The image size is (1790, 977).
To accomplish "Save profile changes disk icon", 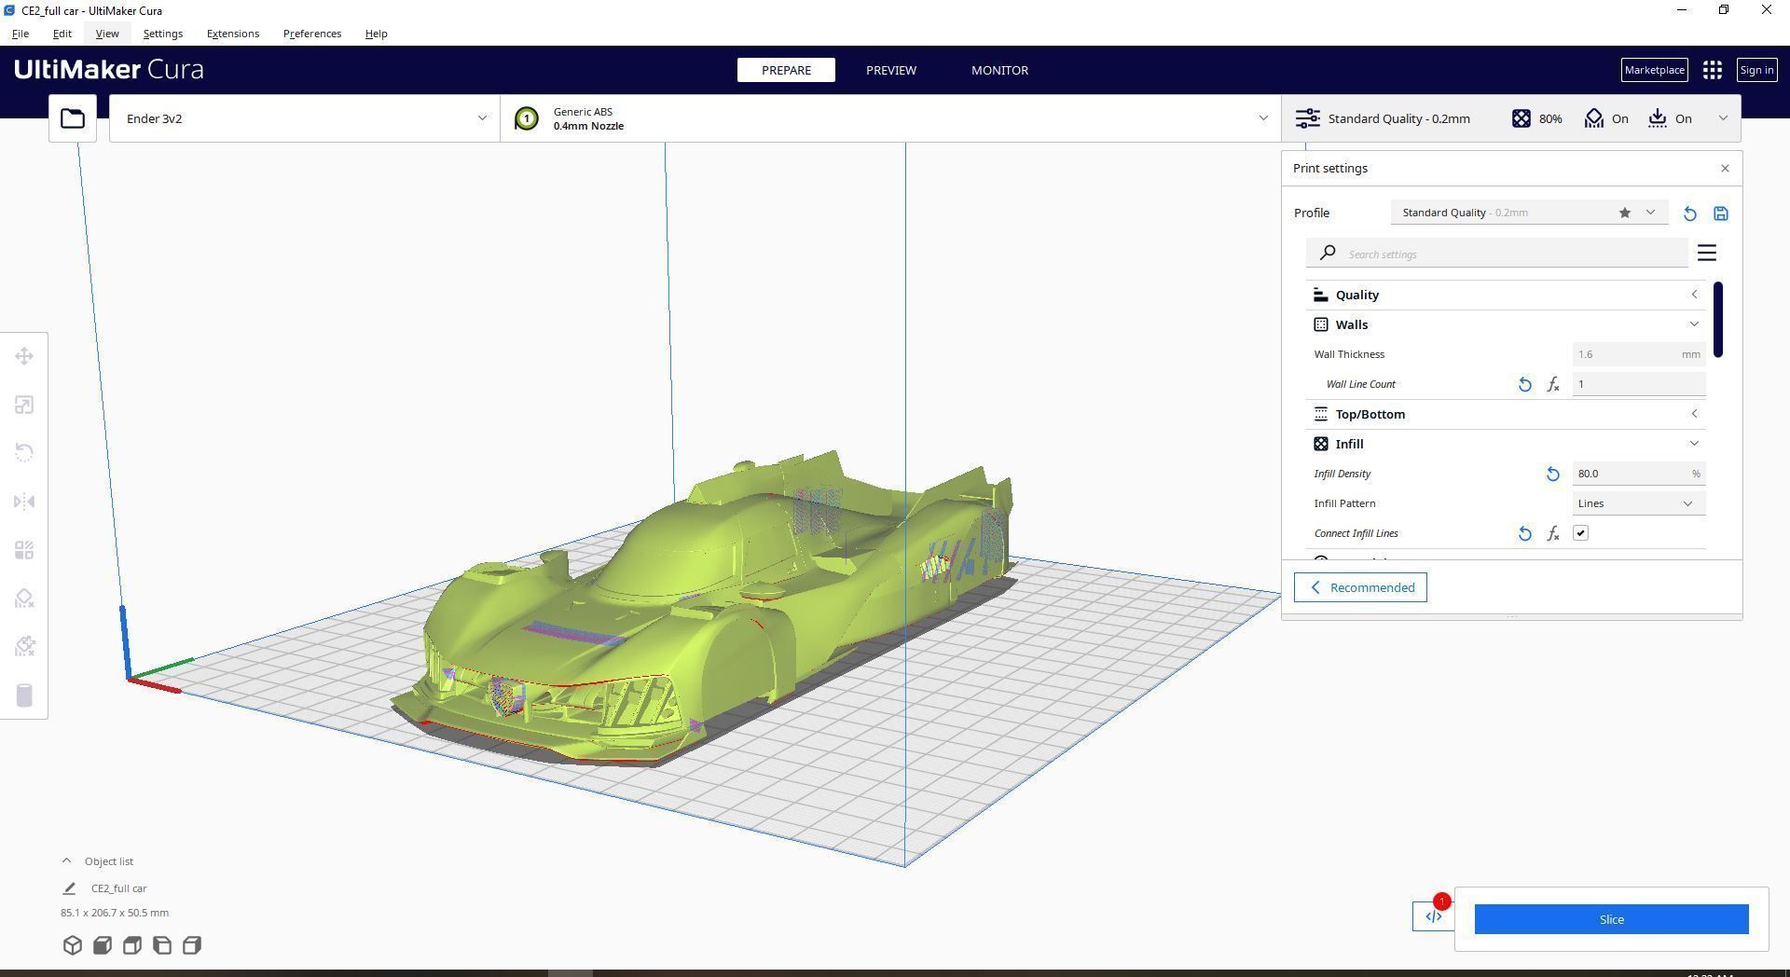I will click(1721, 213).
